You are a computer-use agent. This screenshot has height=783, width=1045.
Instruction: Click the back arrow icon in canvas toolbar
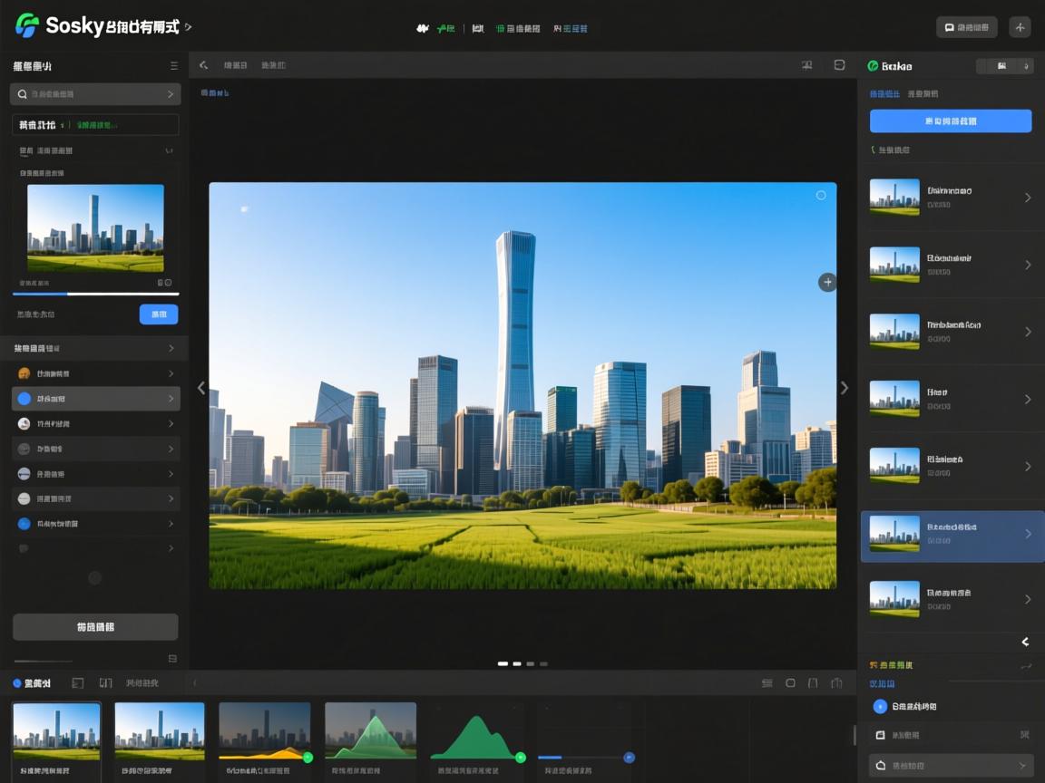(203, 65)
